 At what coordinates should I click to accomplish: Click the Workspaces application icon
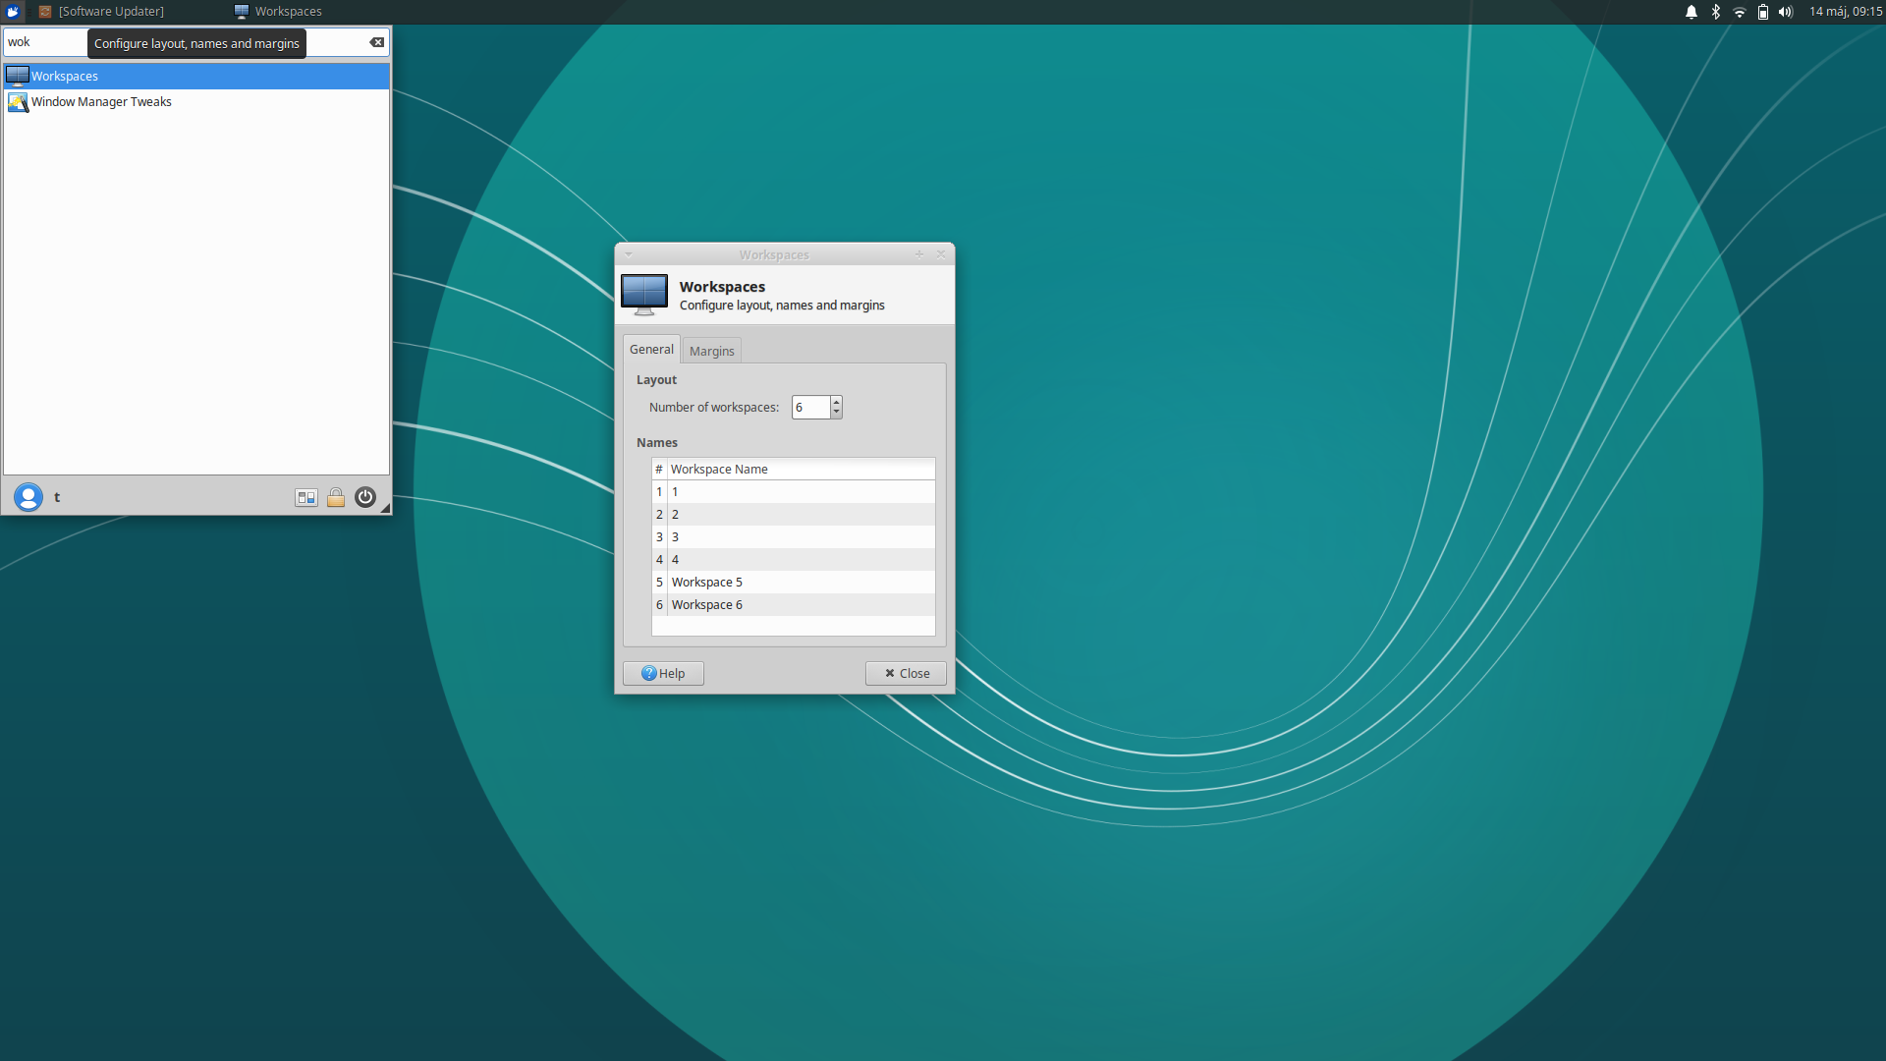click(x=17, y=74)
